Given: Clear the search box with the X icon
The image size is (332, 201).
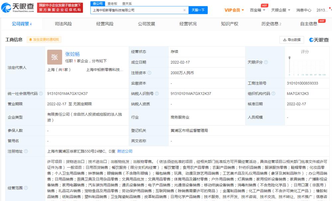Looking at the screenshot, I should coord(184,10).
